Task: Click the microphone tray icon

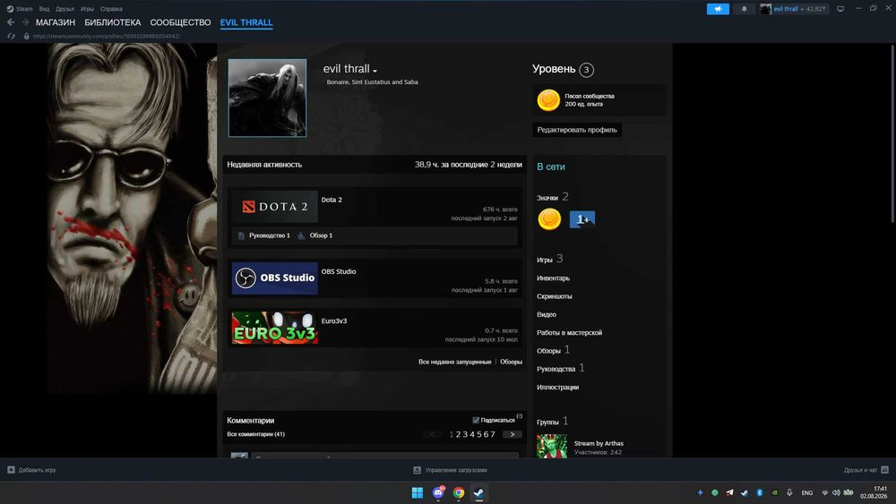Action: (x=789, y=492)
